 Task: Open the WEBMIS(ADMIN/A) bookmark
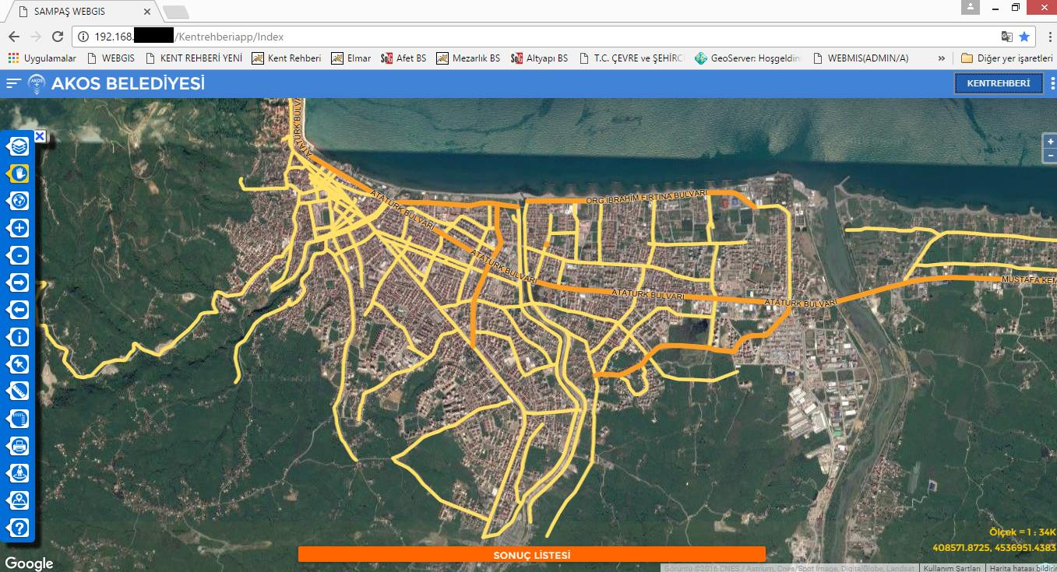tap(860, 58)
